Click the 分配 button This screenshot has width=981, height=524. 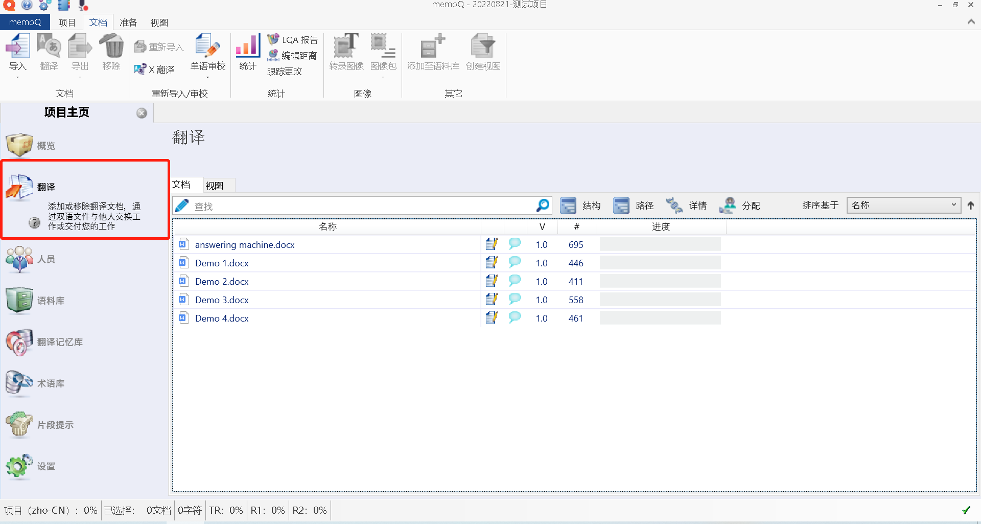[x=740, y=206]
